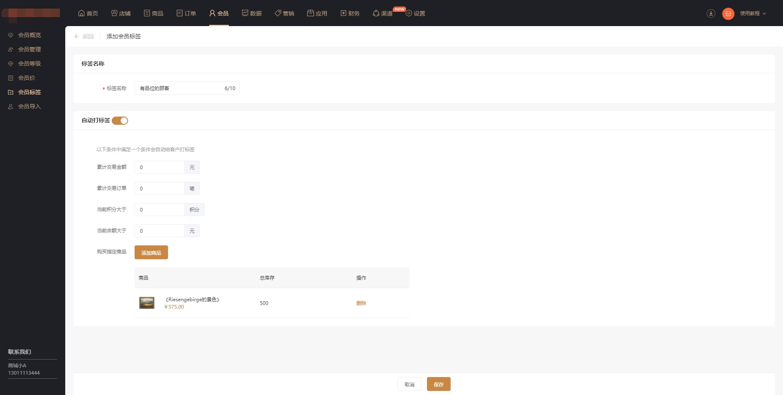Image resolution: width=783 pixels, height=395 pixels.
Task: Click the stock value 500
Action: [264, 303]
